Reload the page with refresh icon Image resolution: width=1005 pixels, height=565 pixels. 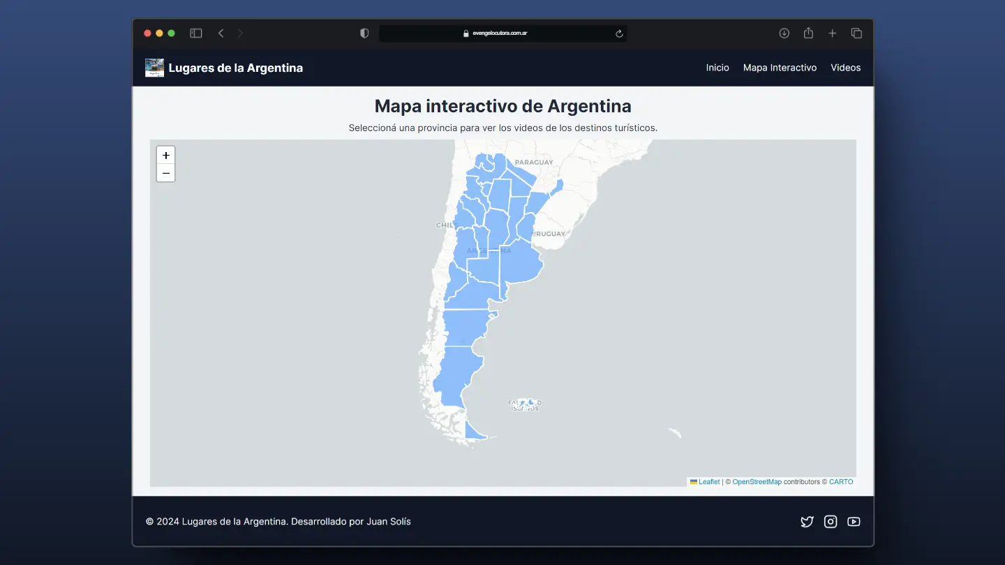click(x=618, y=33)
